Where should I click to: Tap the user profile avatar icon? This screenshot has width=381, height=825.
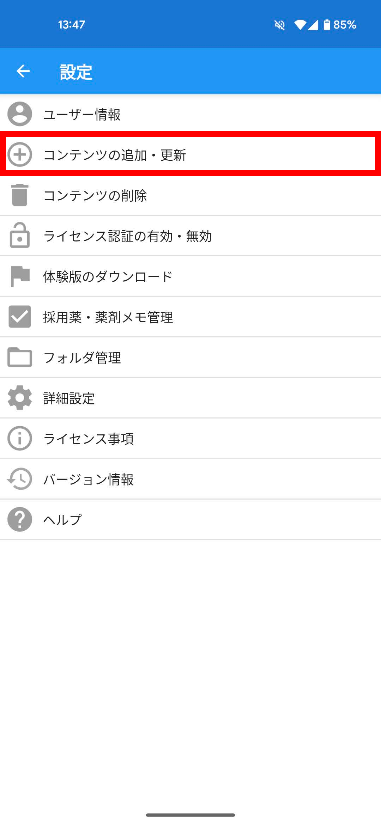(x=20, y=114)
